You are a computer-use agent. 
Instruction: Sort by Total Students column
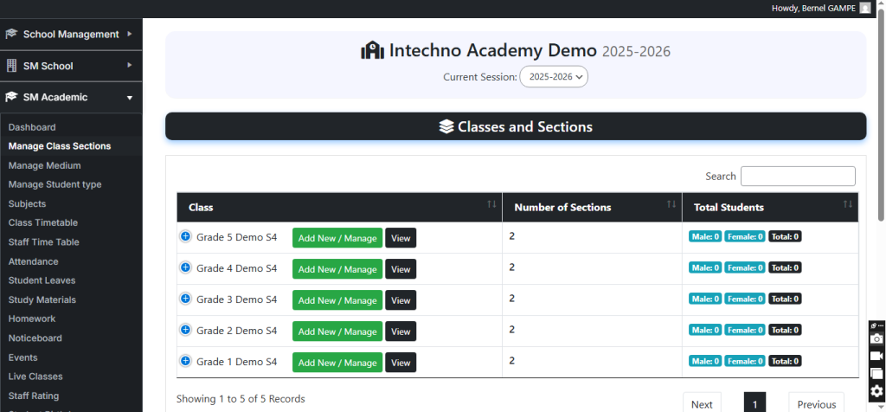(848, 204)
